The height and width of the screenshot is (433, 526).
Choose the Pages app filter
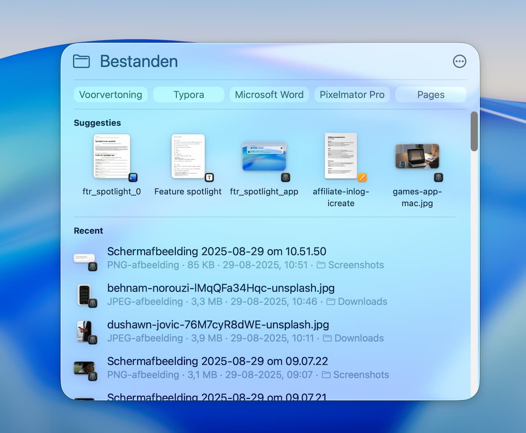click(x=431, y=94)
